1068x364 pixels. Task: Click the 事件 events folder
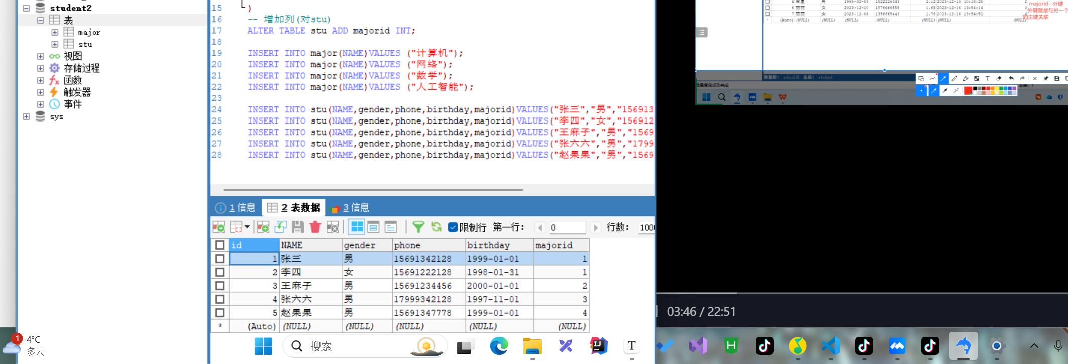[x=72, y=104]
